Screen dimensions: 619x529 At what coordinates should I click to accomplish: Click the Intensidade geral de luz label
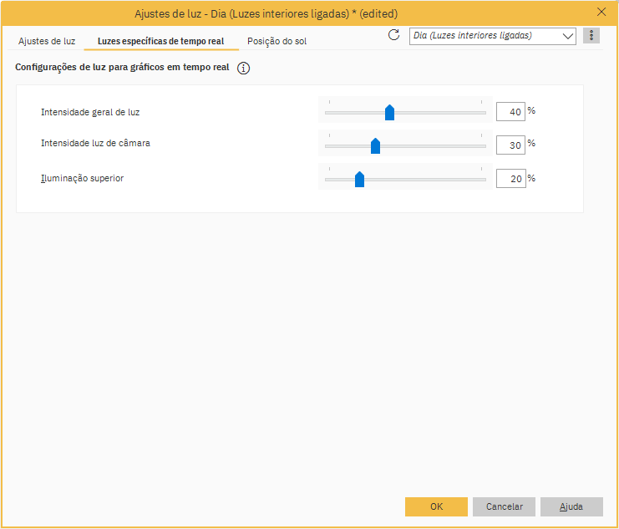click(95, 111)
